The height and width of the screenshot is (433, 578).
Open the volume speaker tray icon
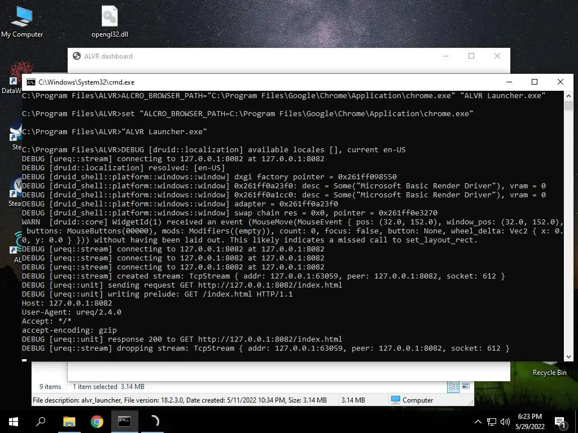(505, 422)
